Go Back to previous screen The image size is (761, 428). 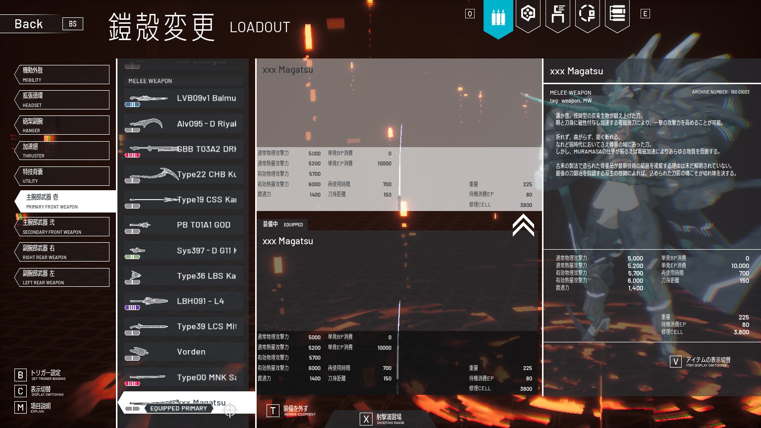pyautogui.click(x=29, y=24)
